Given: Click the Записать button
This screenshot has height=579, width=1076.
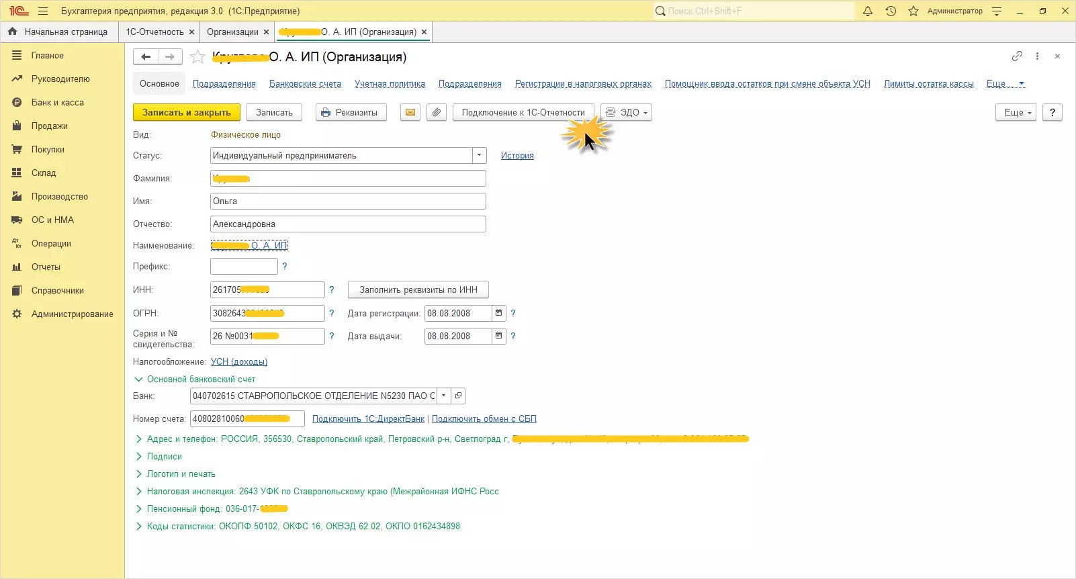Looking at the screenshot, I should pyautogui.click(x=274, y=113).
